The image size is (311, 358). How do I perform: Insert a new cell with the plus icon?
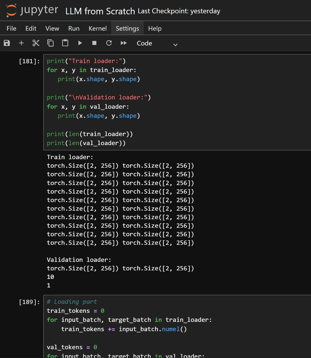coord(21,43)
